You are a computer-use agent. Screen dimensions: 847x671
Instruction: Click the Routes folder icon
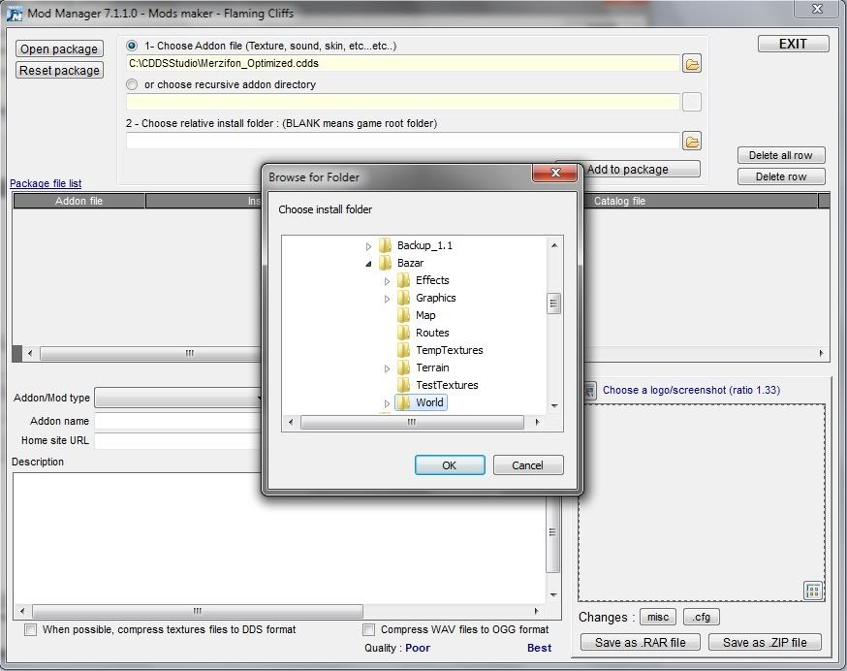[404, 333]
